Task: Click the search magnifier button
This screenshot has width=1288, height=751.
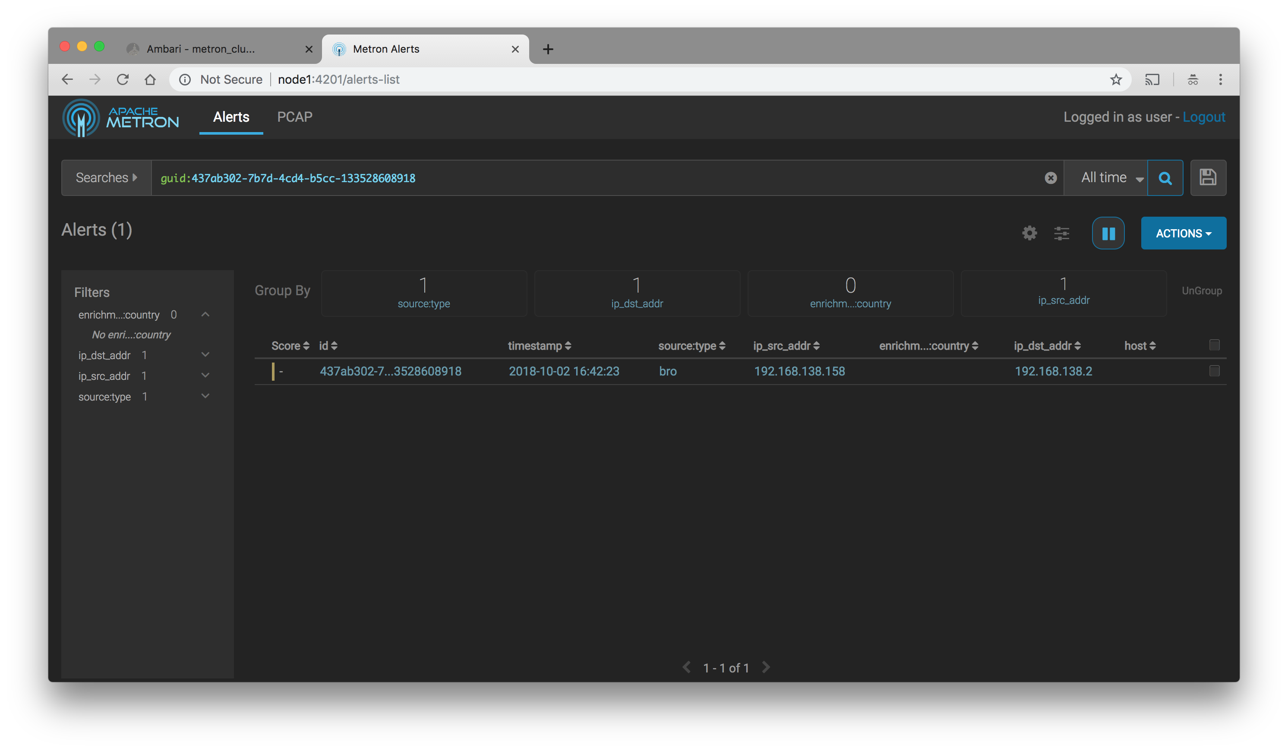Action: (x=1165, y=178)
